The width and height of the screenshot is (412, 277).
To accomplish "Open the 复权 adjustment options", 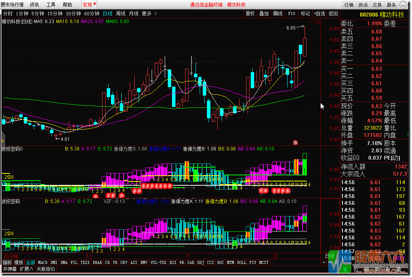I will (250, 13).
